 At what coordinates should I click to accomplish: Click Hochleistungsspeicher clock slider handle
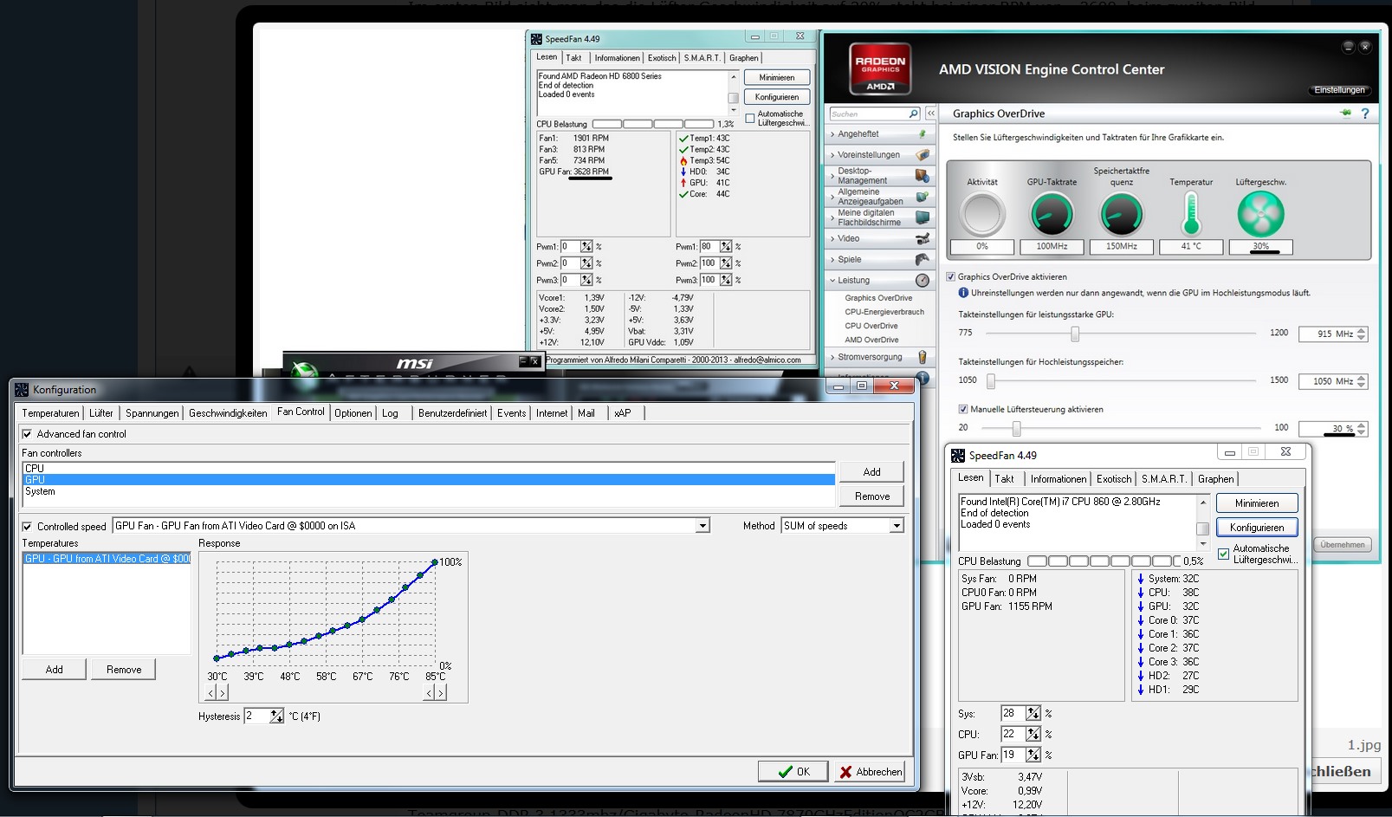pos(991,380)
